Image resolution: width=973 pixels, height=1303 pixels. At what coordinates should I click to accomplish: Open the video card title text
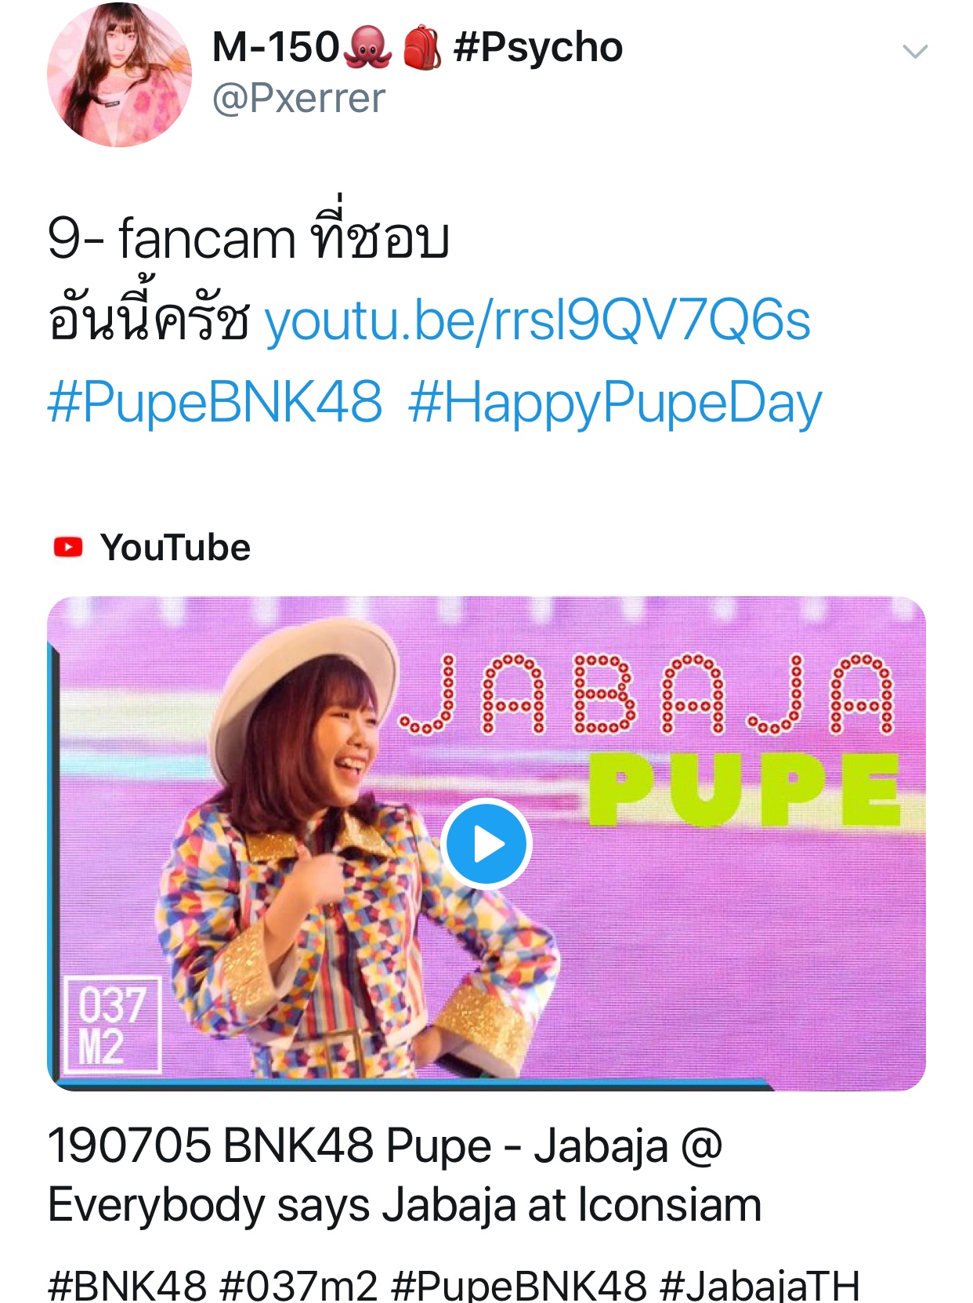click(404, 1175)
